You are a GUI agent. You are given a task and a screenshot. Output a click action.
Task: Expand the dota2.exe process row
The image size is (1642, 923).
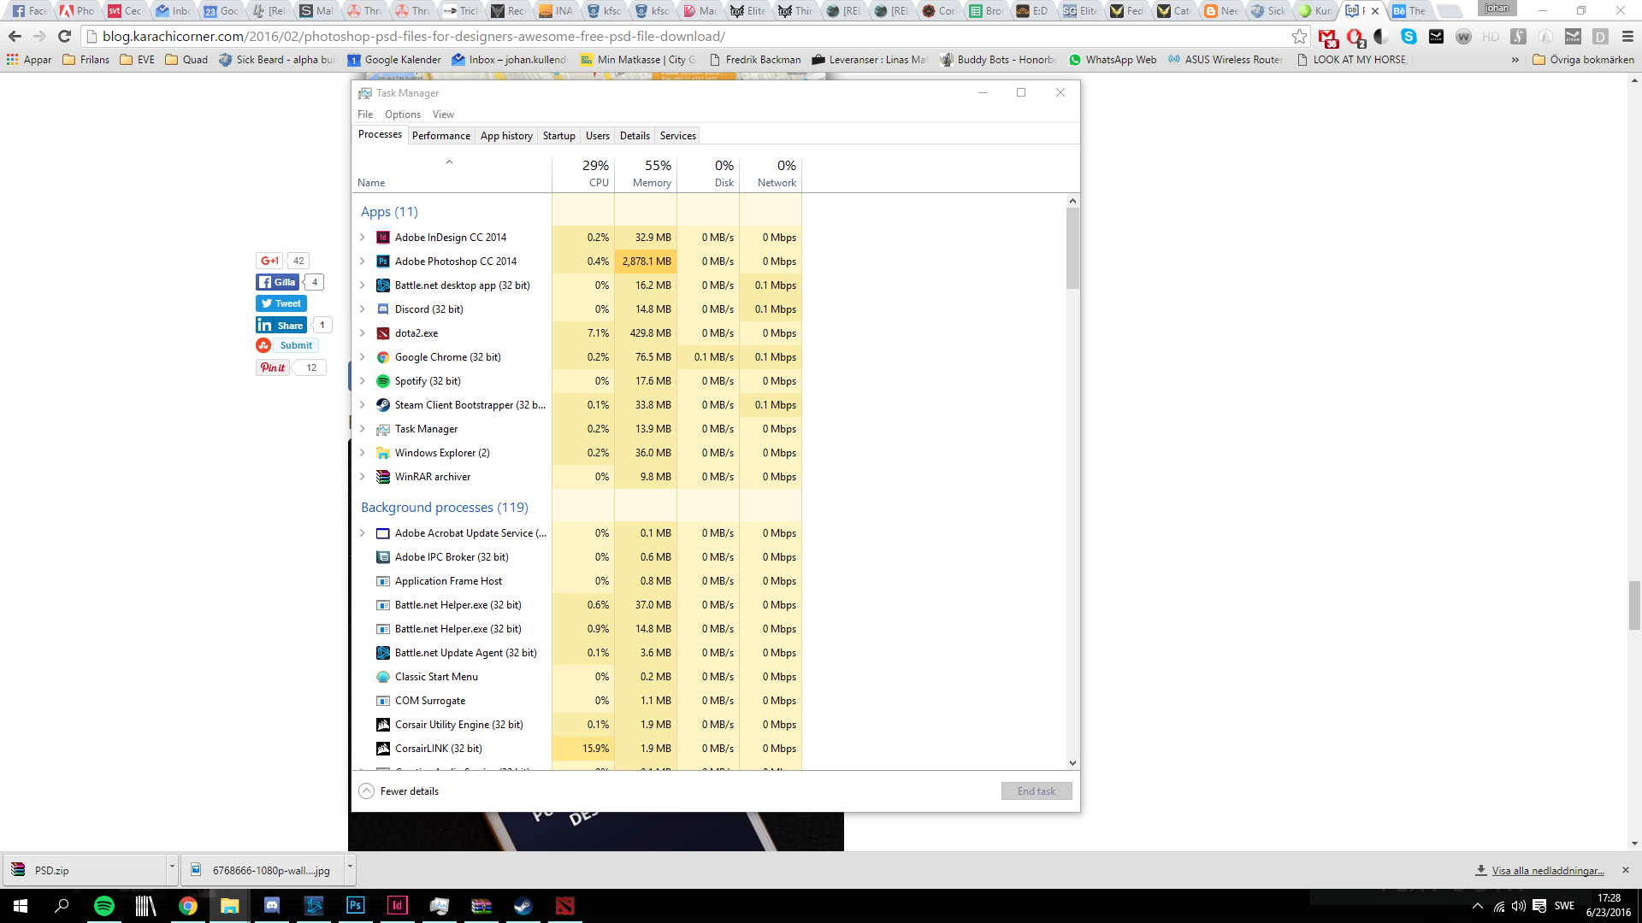(363, 333)
